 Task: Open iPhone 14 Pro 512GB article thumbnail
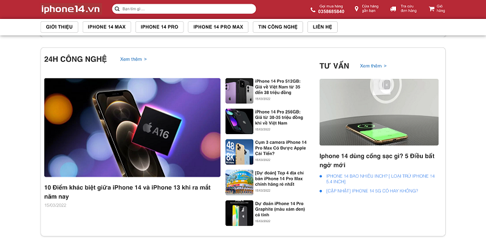pyautogui.click(x=239, y=91)
